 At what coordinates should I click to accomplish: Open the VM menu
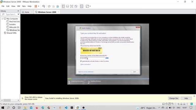coord(18,6)
